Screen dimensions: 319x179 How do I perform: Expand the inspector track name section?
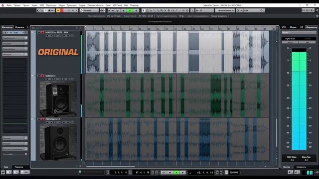tap(14, 32)
